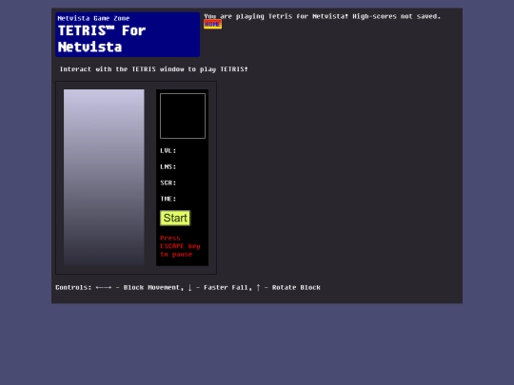Click the 'Controls:' help line text
Screen dimensions: 514x385
coord(188,287)
